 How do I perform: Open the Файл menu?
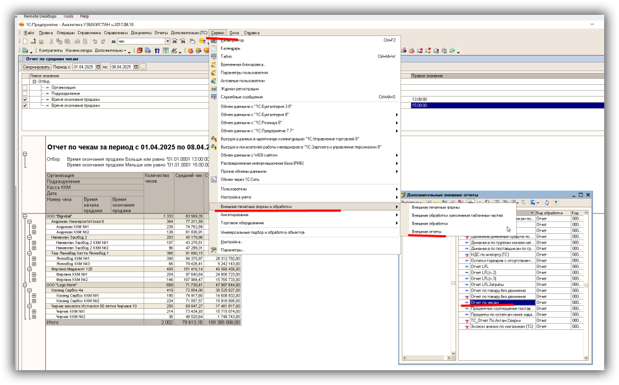[29, 33]
